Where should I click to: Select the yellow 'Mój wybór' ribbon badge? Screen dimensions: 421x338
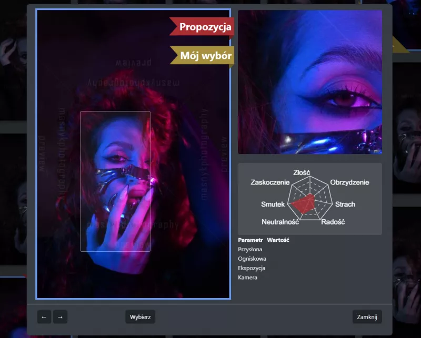click(x=203, y=55)
